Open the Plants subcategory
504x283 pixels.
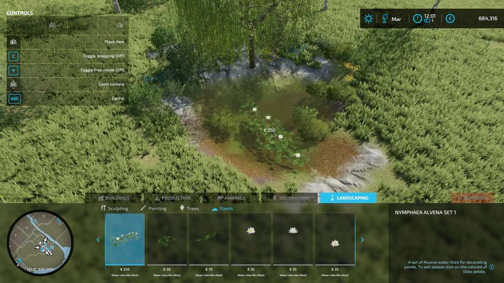point(222,208)
